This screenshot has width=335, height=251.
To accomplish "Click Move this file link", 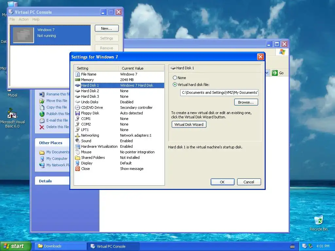I will [57, 101].
